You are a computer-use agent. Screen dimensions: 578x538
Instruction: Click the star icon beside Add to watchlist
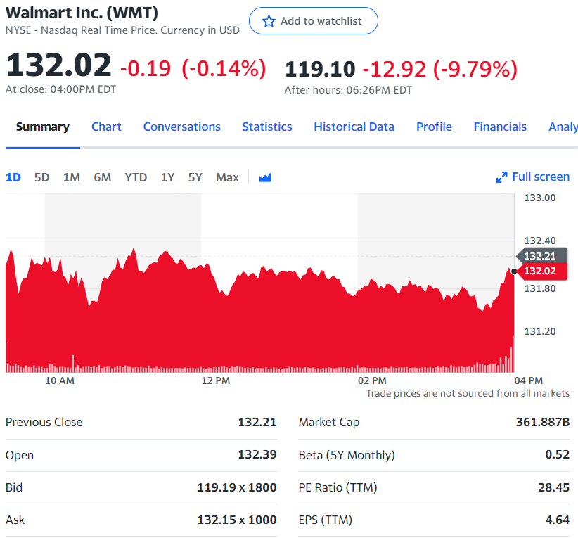(269, 21)
